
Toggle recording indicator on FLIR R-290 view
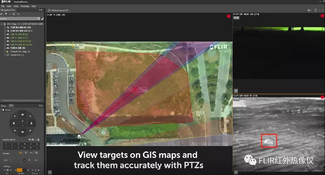coord(228,16)
